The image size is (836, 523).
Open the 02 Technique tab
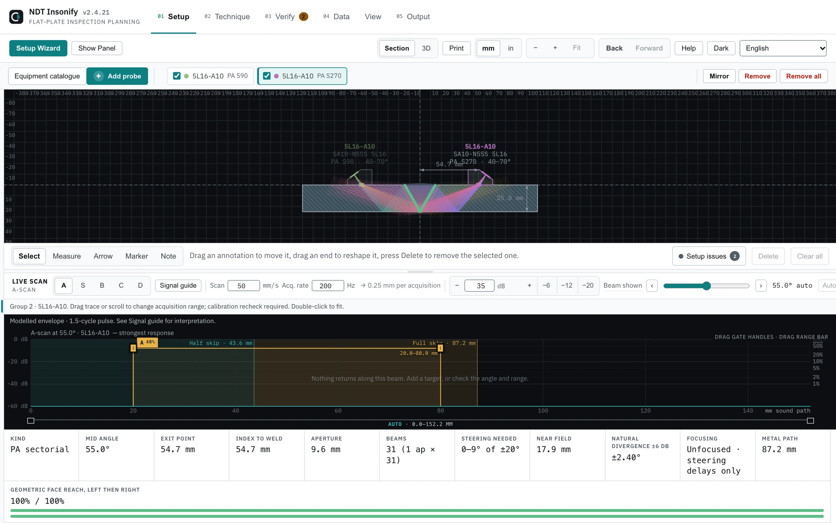pos(227,16)
